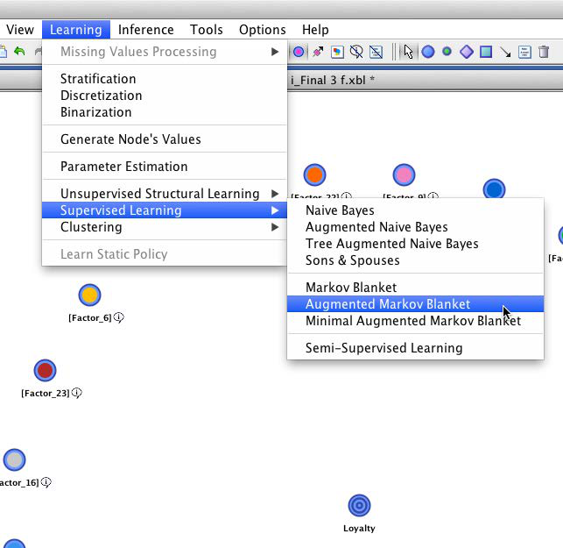The width and height of the screenshot is (563, 548).
Task: Choose Tree Augmented Naive Bayes
Action: point(415,244)
